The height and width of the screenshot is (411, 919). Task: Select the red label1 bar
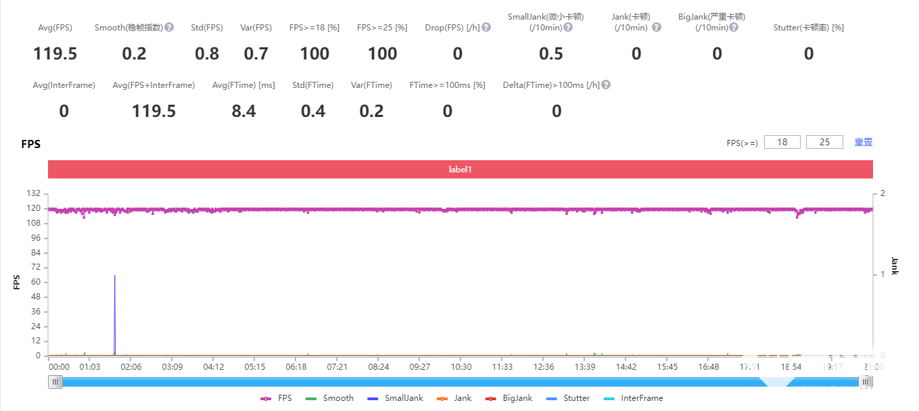click(x=460, y=170)
